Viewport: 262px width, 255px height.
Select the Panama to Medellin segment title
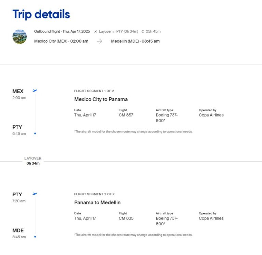click(x=97, y=202)
